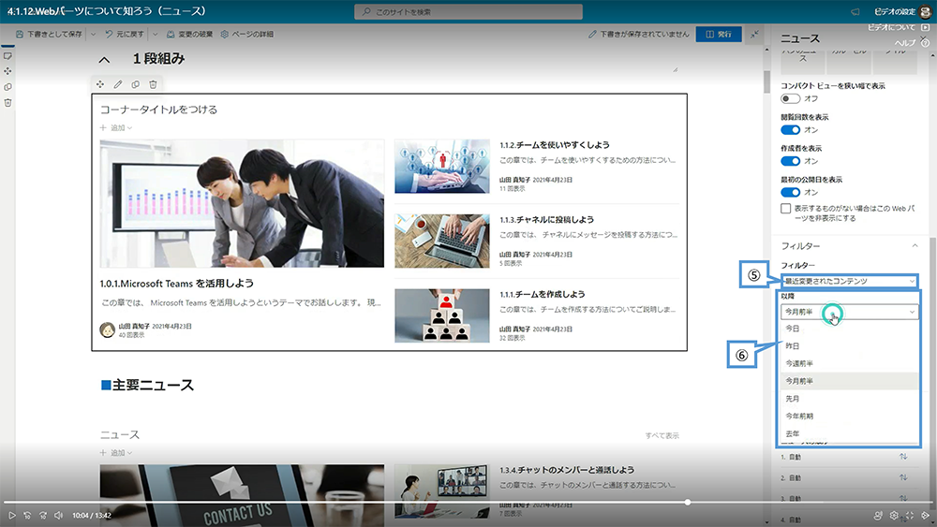The width and height of the screenshot is (937, 527).
Task: Open the フィルター dropdown showing 最近変更されたコンテンツ
Action: [x=849, y=281]
